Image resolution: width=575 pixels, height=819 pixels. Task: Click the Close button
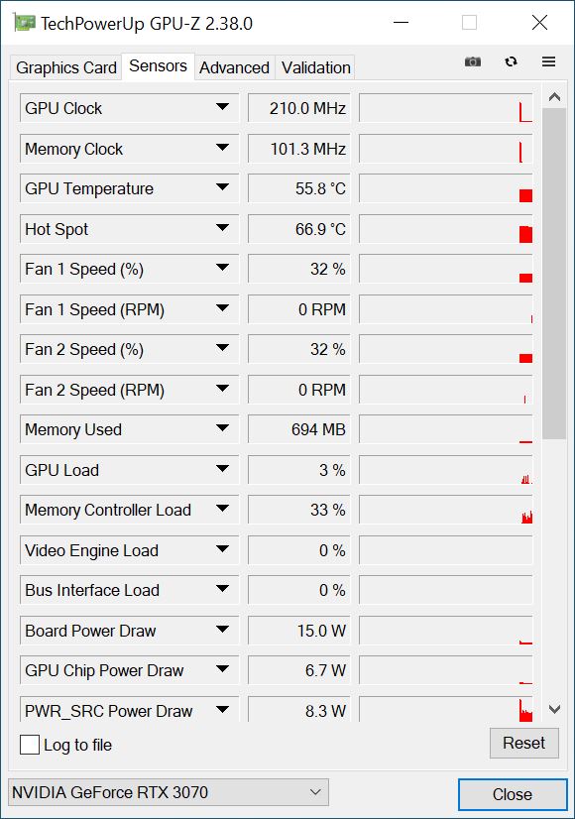(x=513, y=794)
